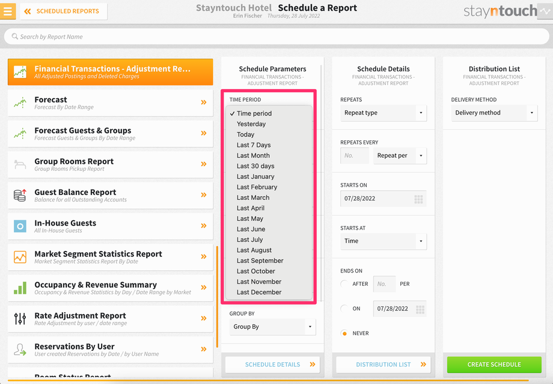Open the Group By dropdown
This screenshot has height=384, width=553.
(x=272, y=327)
